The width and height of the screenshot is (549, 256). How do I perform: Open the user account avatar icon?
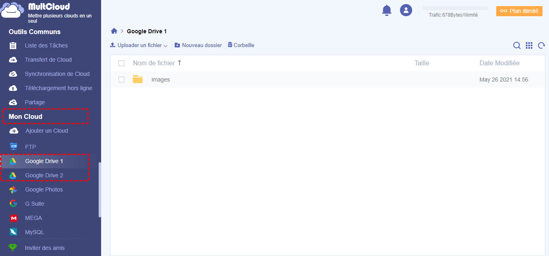[x=406, y=10]
